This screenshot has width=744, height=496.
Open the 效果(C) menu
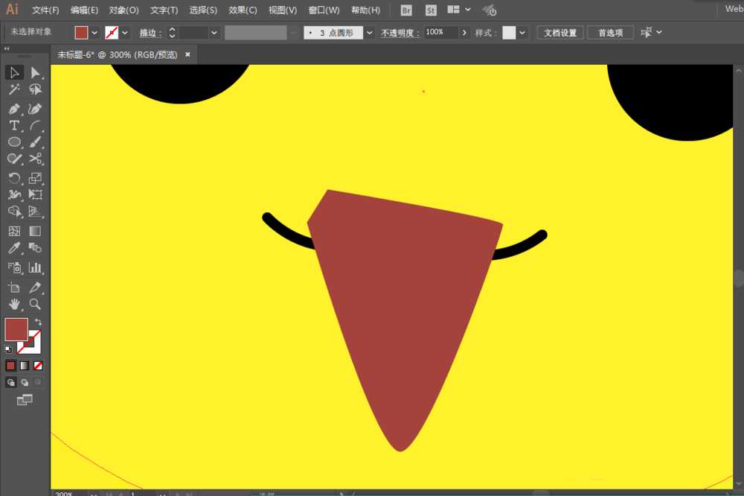tap(243, 10)
